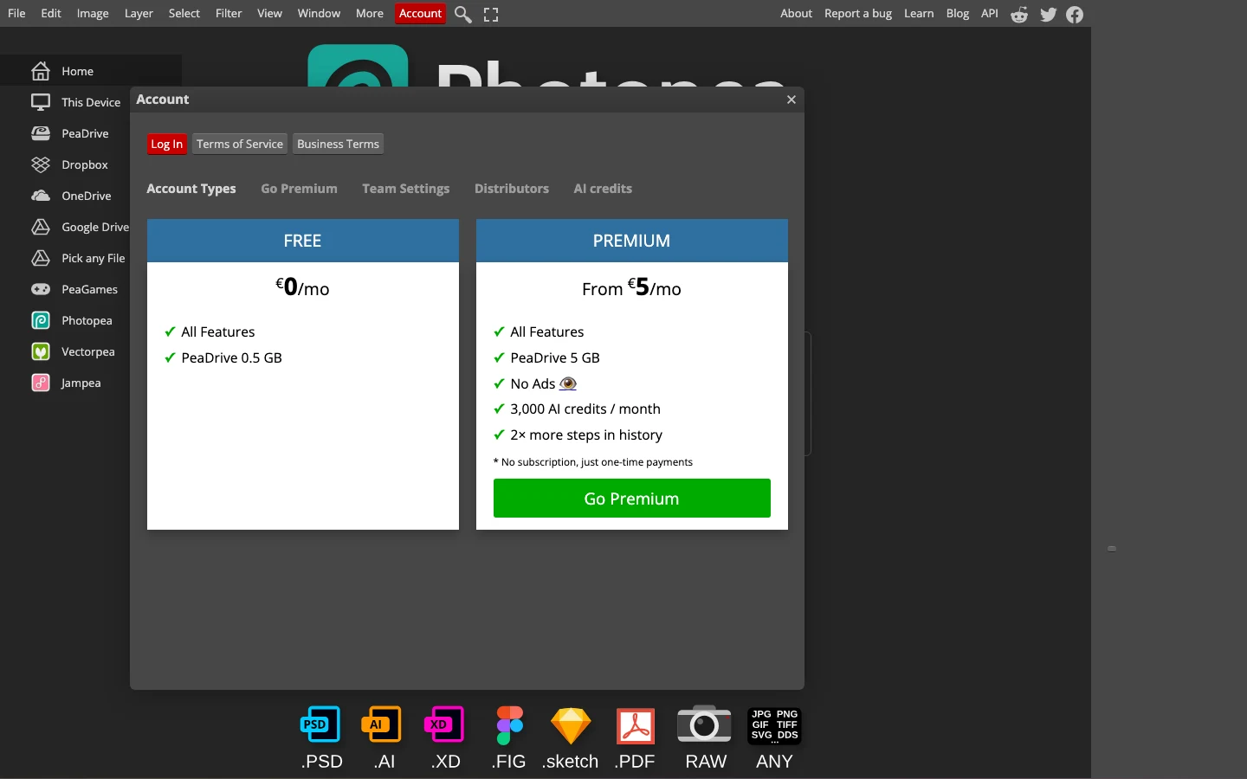
Task: Open the File menu
Action: click(16, 13)
